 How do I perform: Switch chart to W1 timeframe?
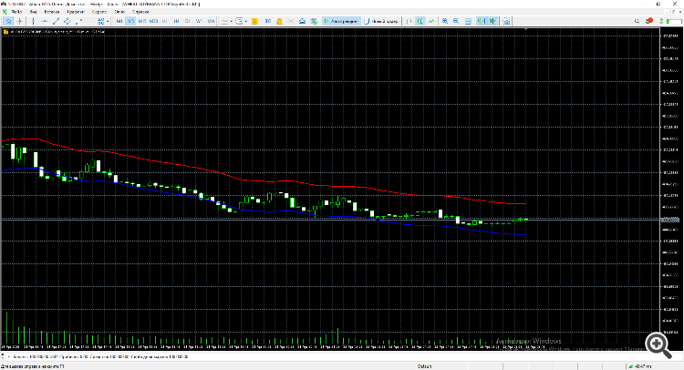point(199,21)
